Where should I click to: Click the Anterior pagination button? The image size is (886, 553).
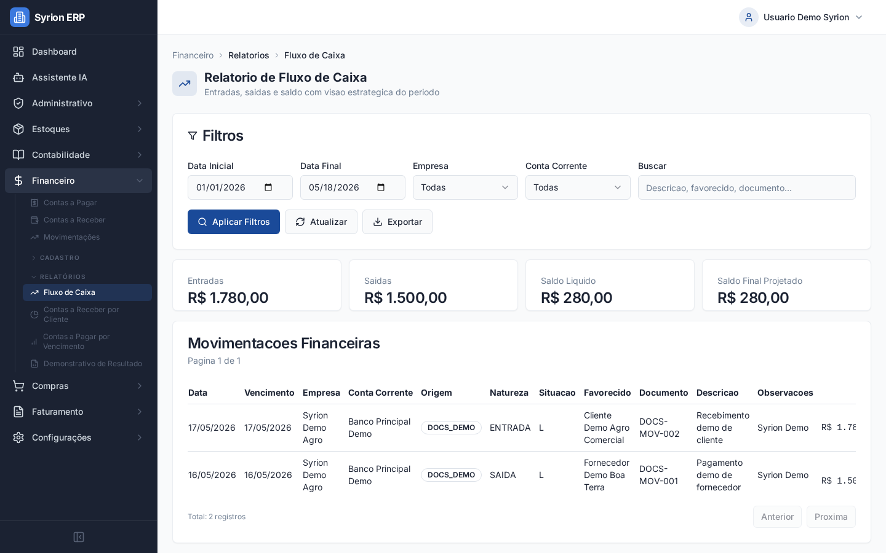coord(777,517)
